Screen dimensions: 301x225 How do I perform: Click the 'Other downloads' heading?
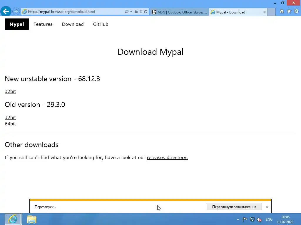tap(31, 145)
